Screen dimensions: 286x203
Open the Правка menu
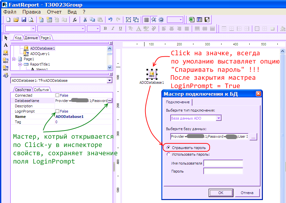tap(31, 12)
